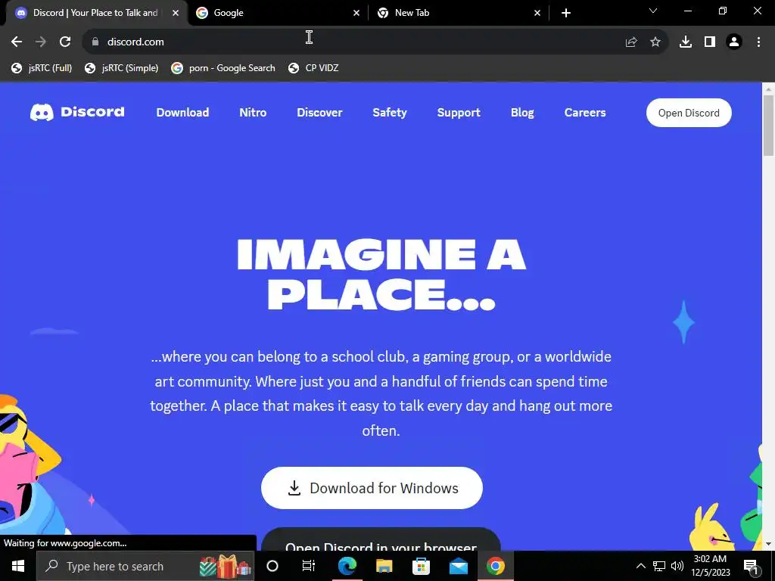Add a new tab with the plus button

(566, 13)
